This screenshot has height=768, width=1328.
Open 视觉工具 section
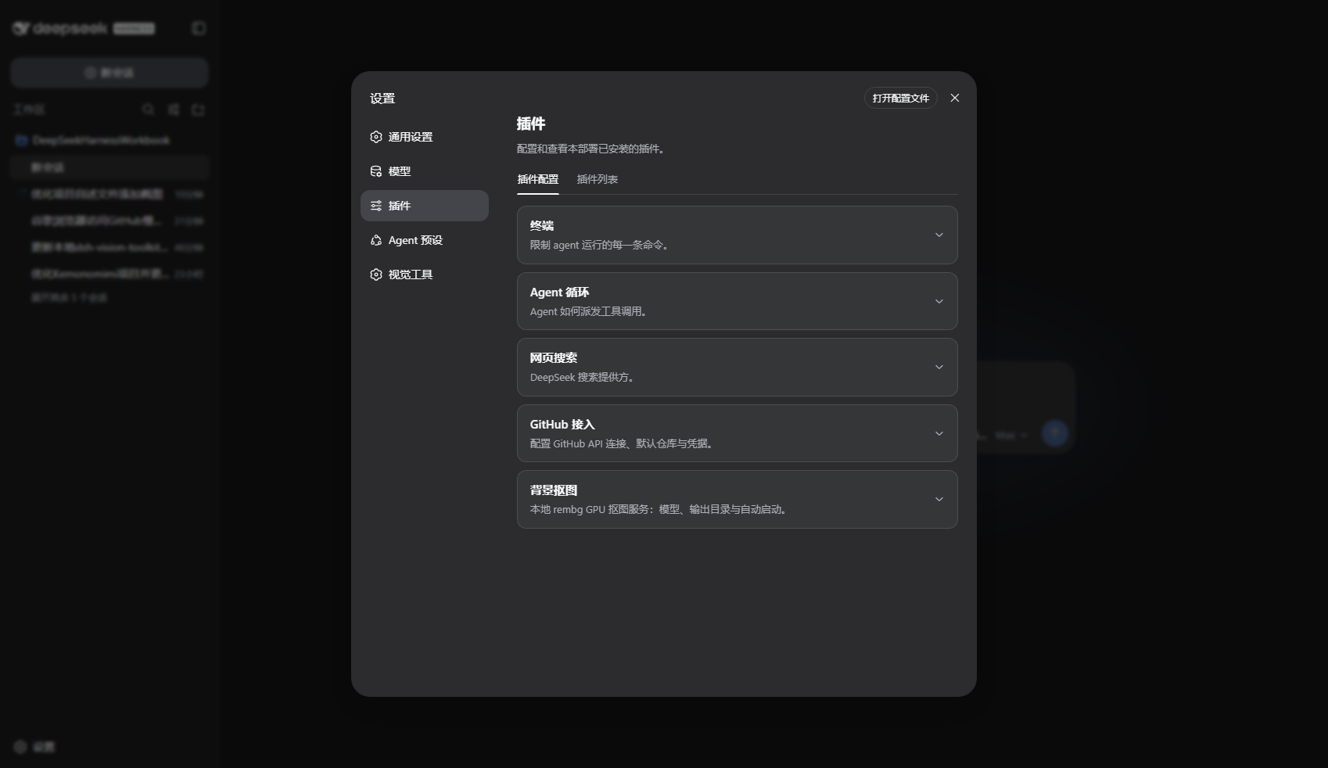(425, 275)
